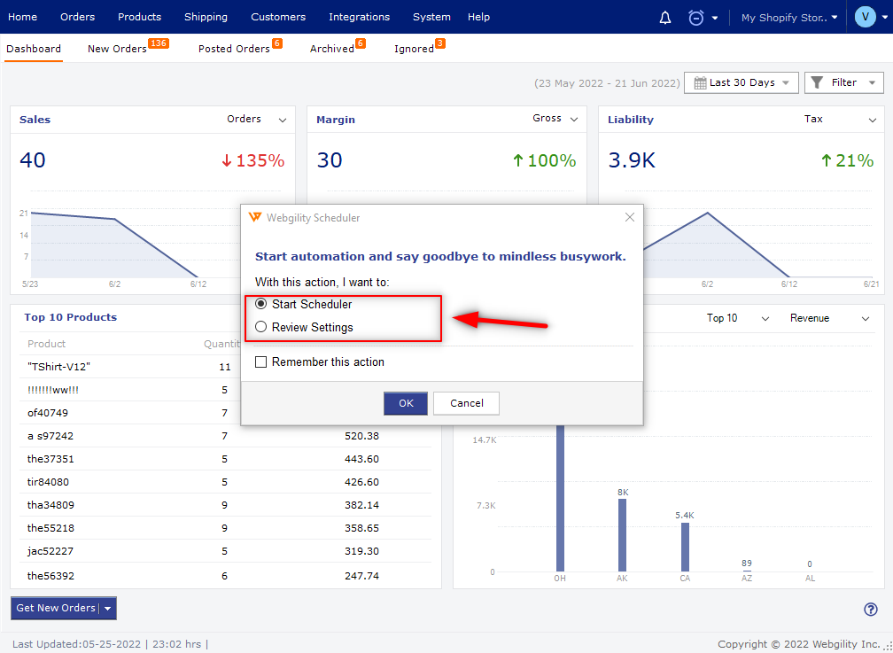The image size is (893, 653).
Task: Select the Review Settings radio option
Action: [260, 326]
